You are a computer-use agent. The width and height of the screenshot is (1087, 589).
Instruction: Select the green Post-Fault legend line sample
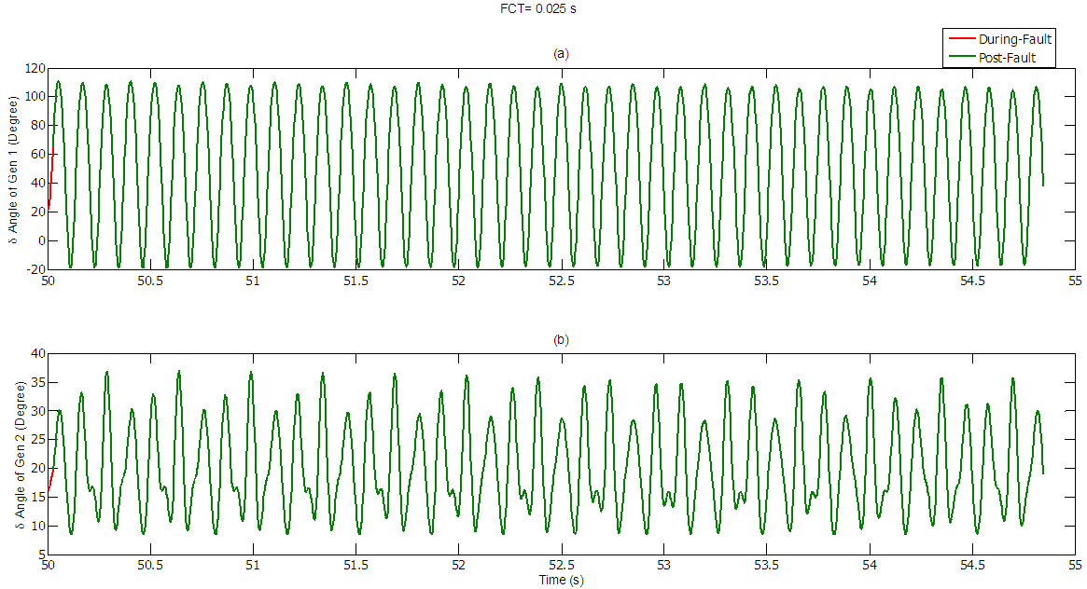click(961, 58)
